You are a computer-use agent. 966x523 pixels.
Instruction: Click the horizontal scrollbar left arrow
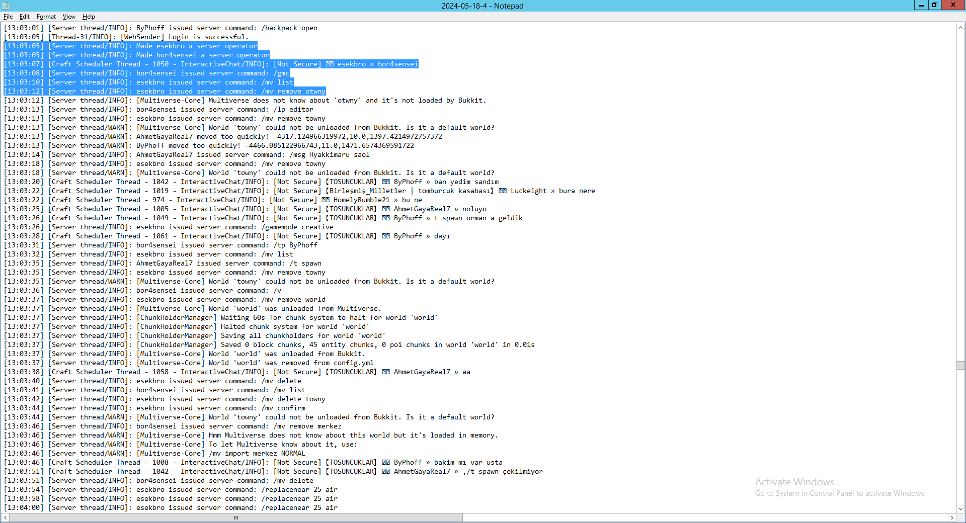[x=6, y=517]
